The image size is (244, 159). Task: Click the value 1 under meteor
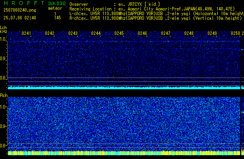point(55,14)
